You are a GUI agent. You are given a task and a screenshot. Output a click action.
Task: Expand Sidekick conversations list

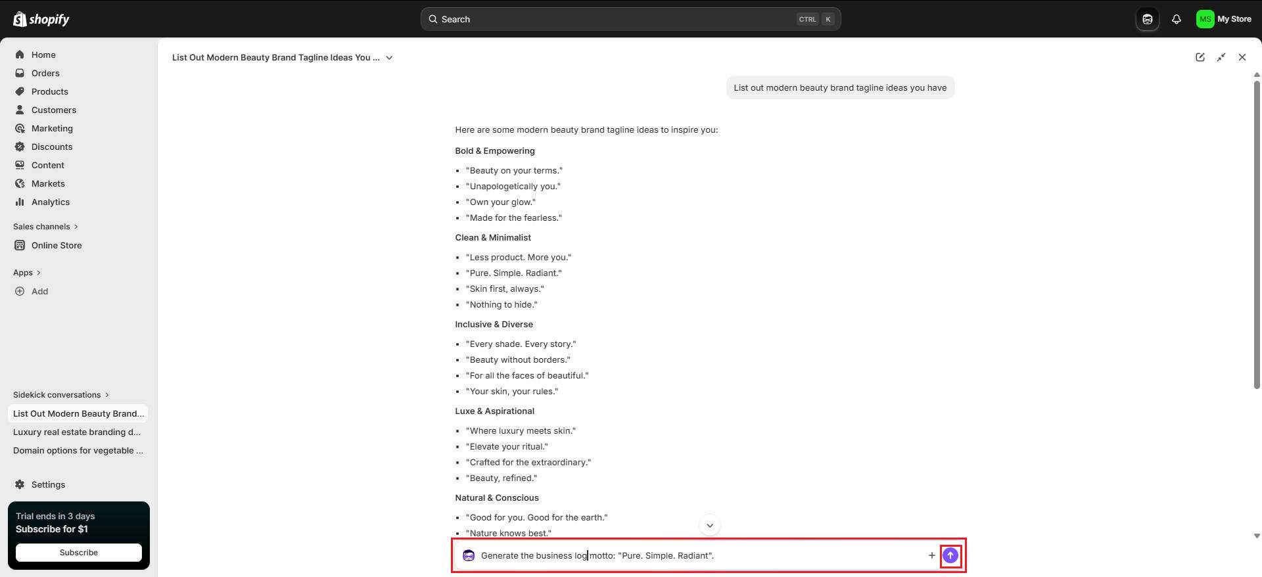[61, 395]
